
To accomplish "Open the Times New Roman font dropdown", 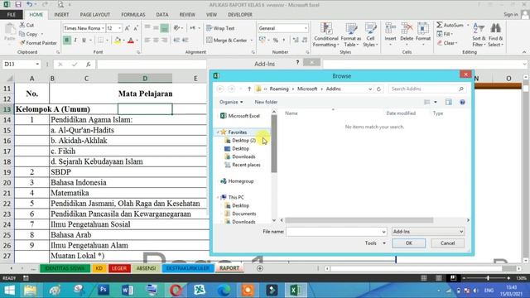I will coord(103,28).
